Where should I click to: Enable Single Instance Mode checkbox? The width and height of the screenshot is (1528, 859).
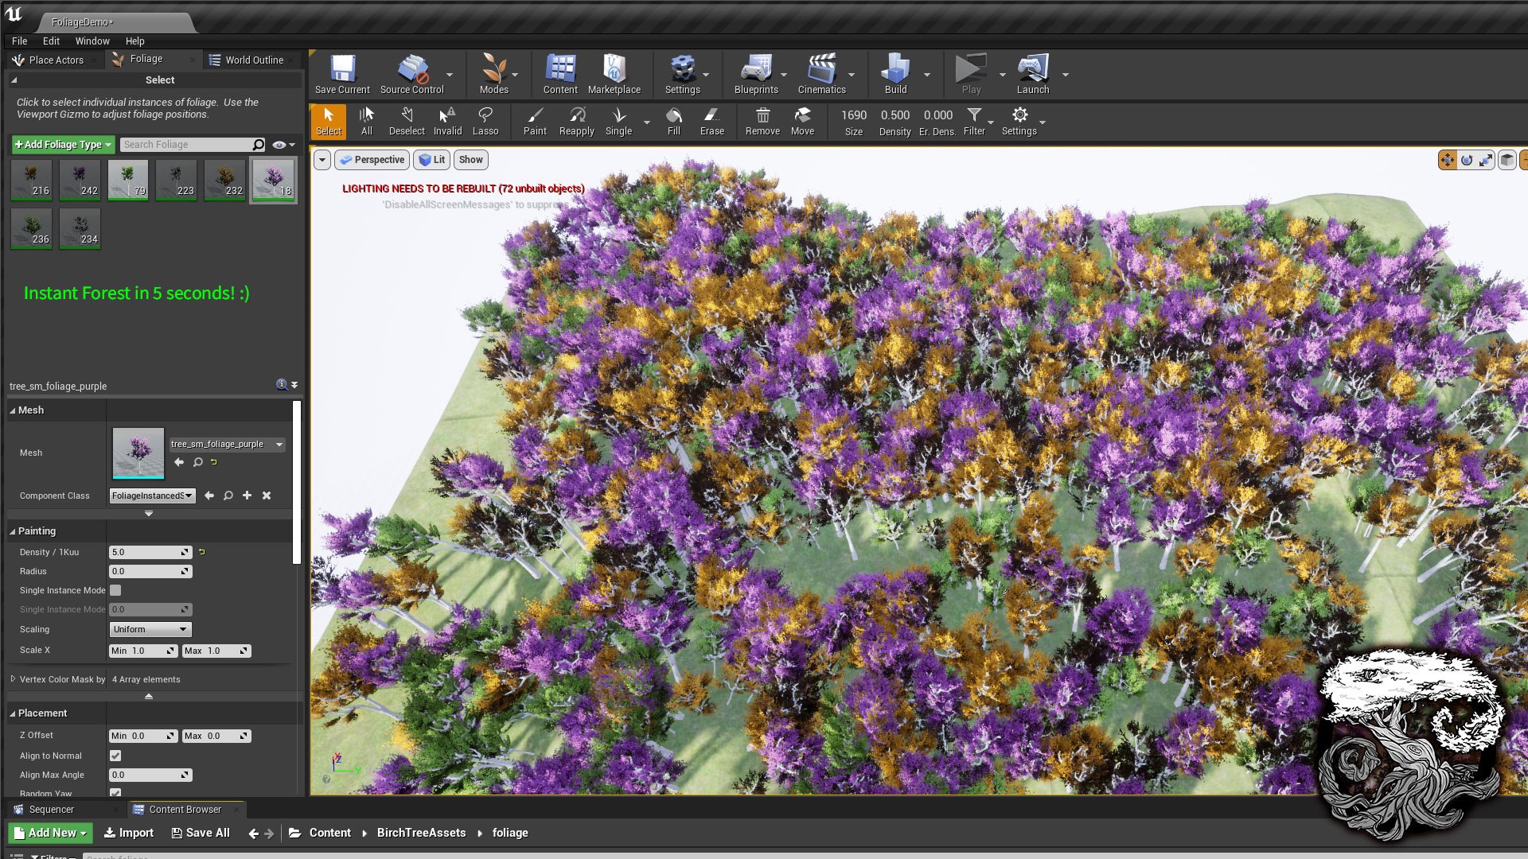[115, 590]
